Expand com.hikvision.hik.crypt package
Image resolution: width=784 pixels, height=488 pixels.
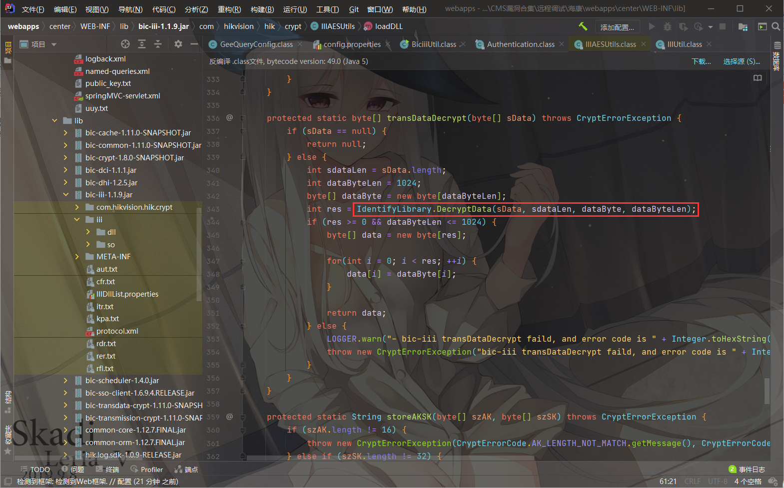76,207
